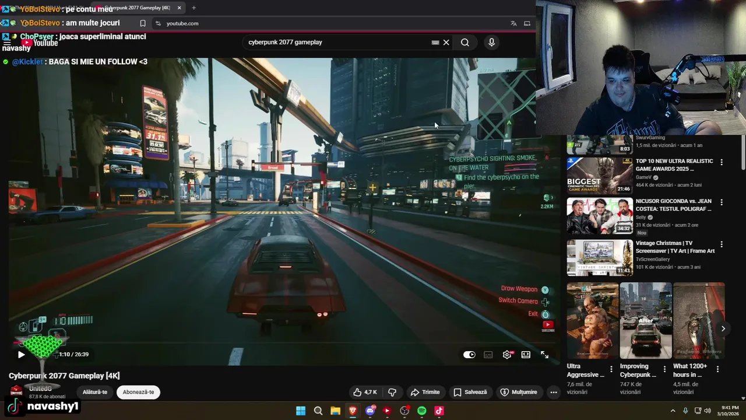Join the channel with Alătură-te
Screen dimensions: 746x420
[x=95, y=392]
